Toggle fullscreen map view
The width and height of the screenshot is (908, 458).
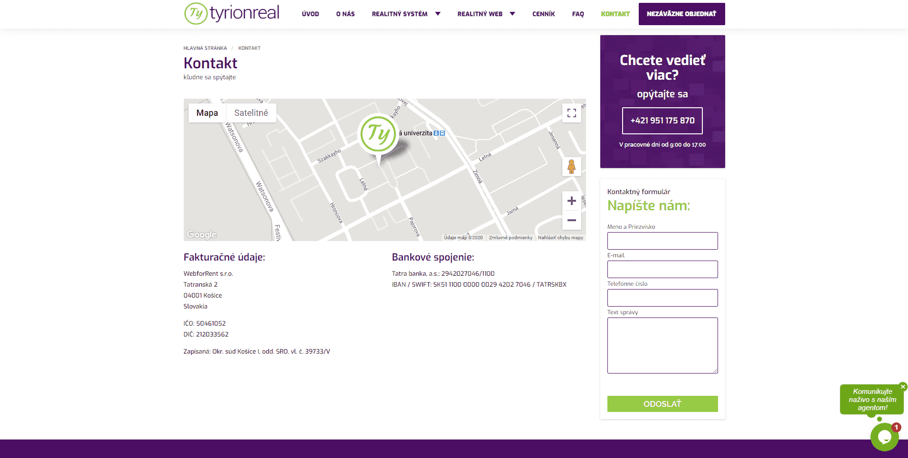click(572, 113)
